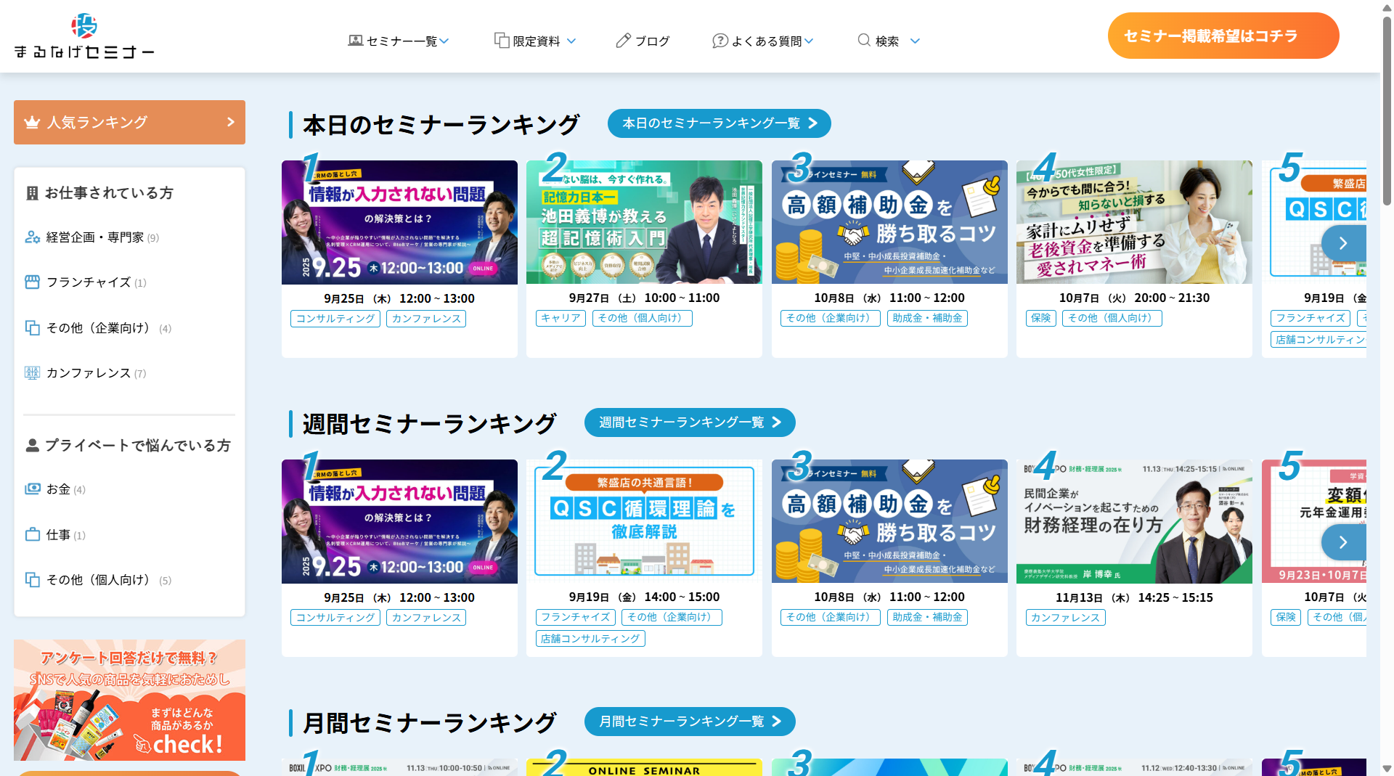Click the crown icon in 人気ランキング
Image resolution: width=1394 pixels, height=776 pixels.
[x=32, y=122]
